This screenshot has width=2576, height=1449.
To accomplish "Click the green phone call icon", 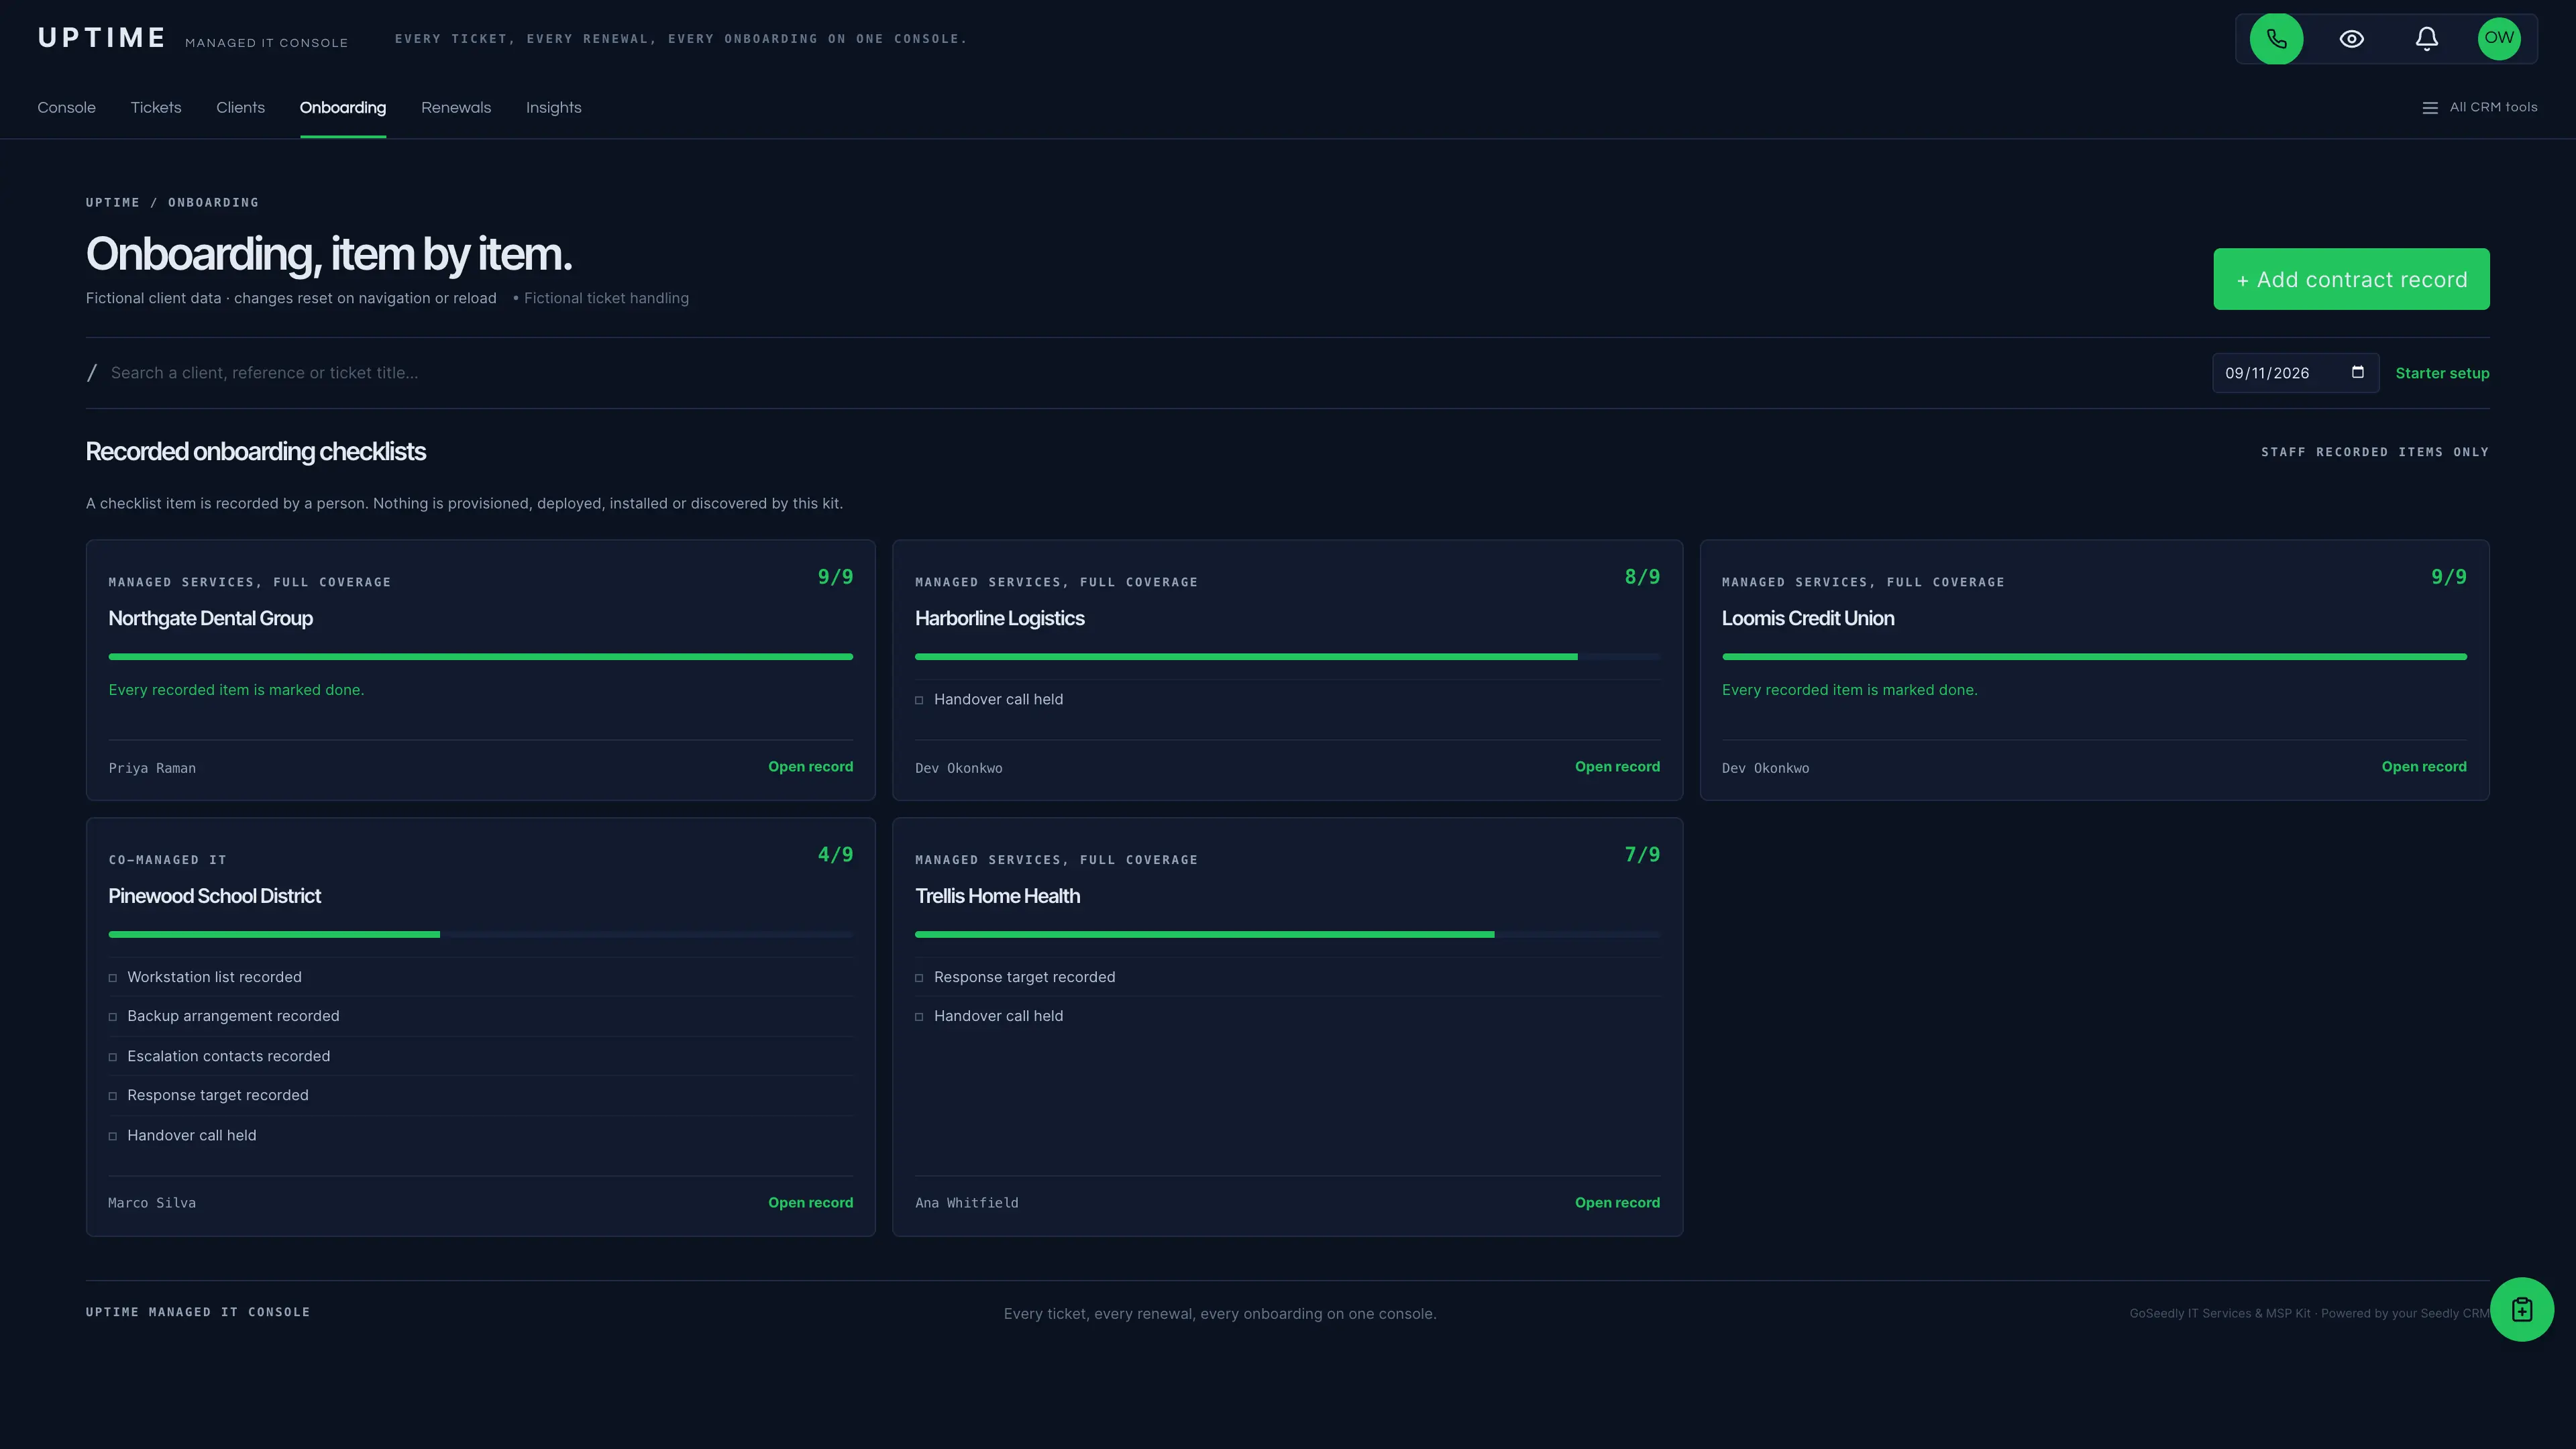I will tap(2276, 39).
